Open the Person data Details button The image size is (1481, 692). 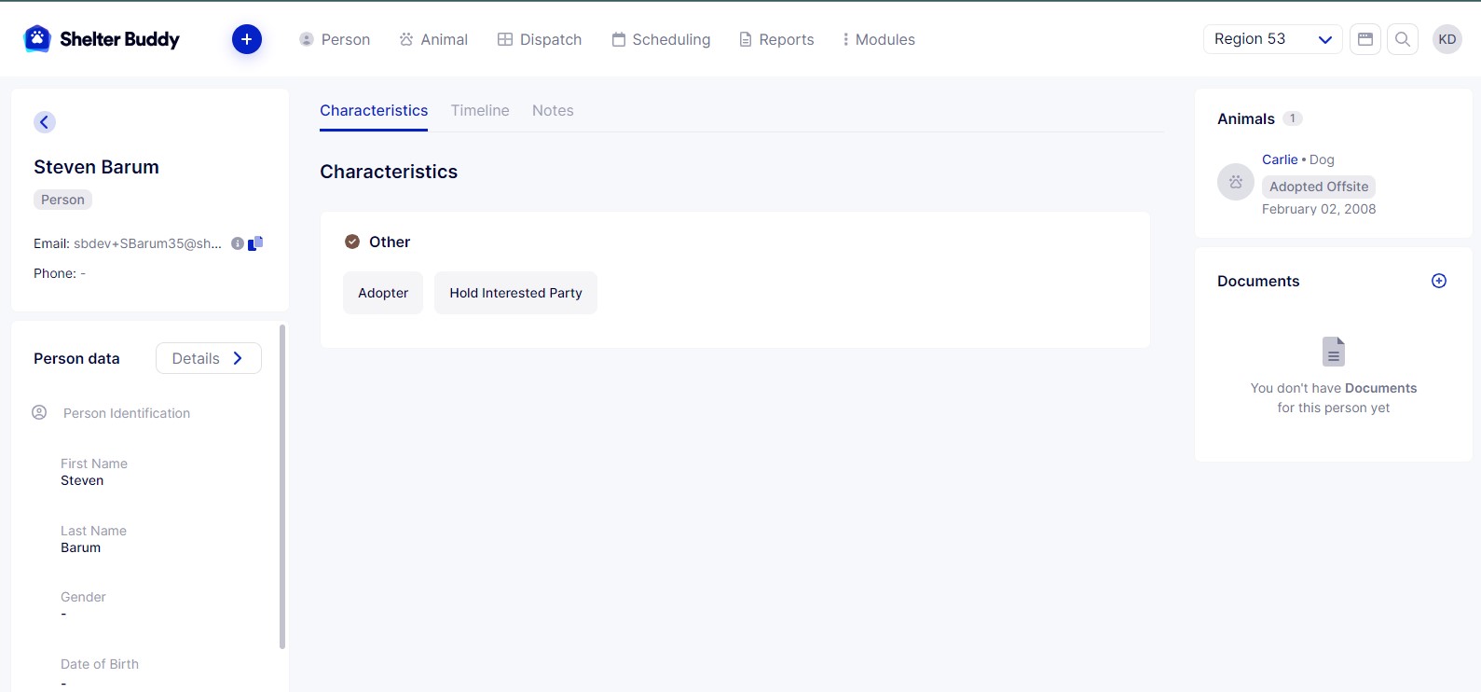tap(209, 358)
